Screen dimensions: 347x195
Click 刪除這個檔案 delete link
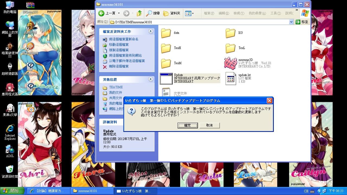coord(119,66)
